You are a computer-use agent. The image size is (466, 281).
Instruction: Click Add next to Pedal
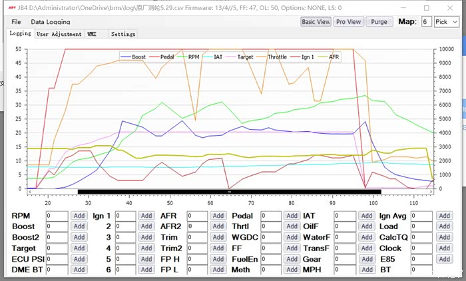pos(292,216)
